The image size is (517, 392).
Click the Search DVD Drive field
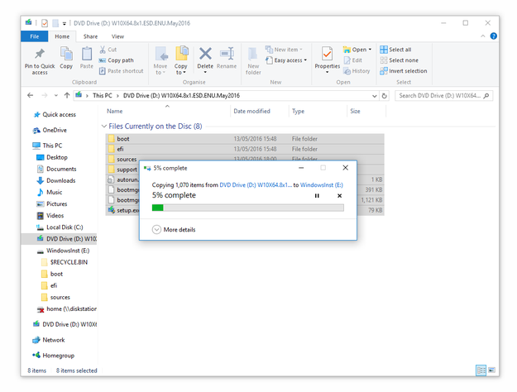tap(443, 96)
